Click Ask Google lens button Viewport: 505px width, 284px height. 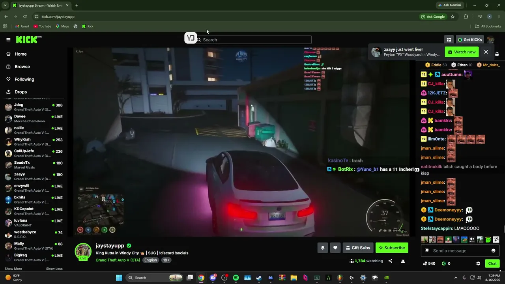click(x=433, y=17)
